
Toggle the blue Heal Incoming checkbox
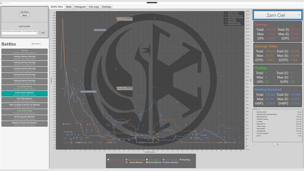(x=163, y=160)
